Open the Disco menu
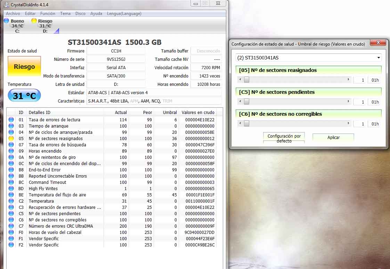This screenshot has height=269, width=390. click(80, 14)
